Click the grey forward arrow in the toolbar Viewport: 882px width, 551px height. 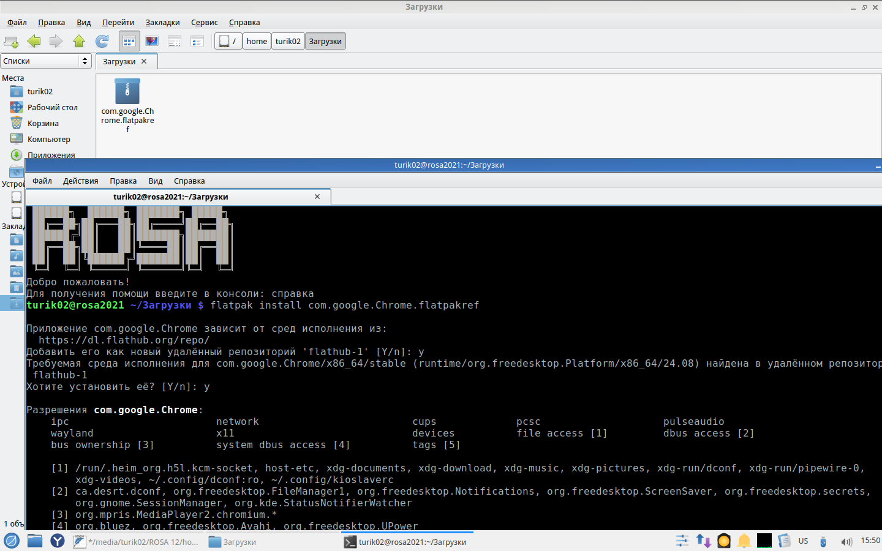[56, 42]
